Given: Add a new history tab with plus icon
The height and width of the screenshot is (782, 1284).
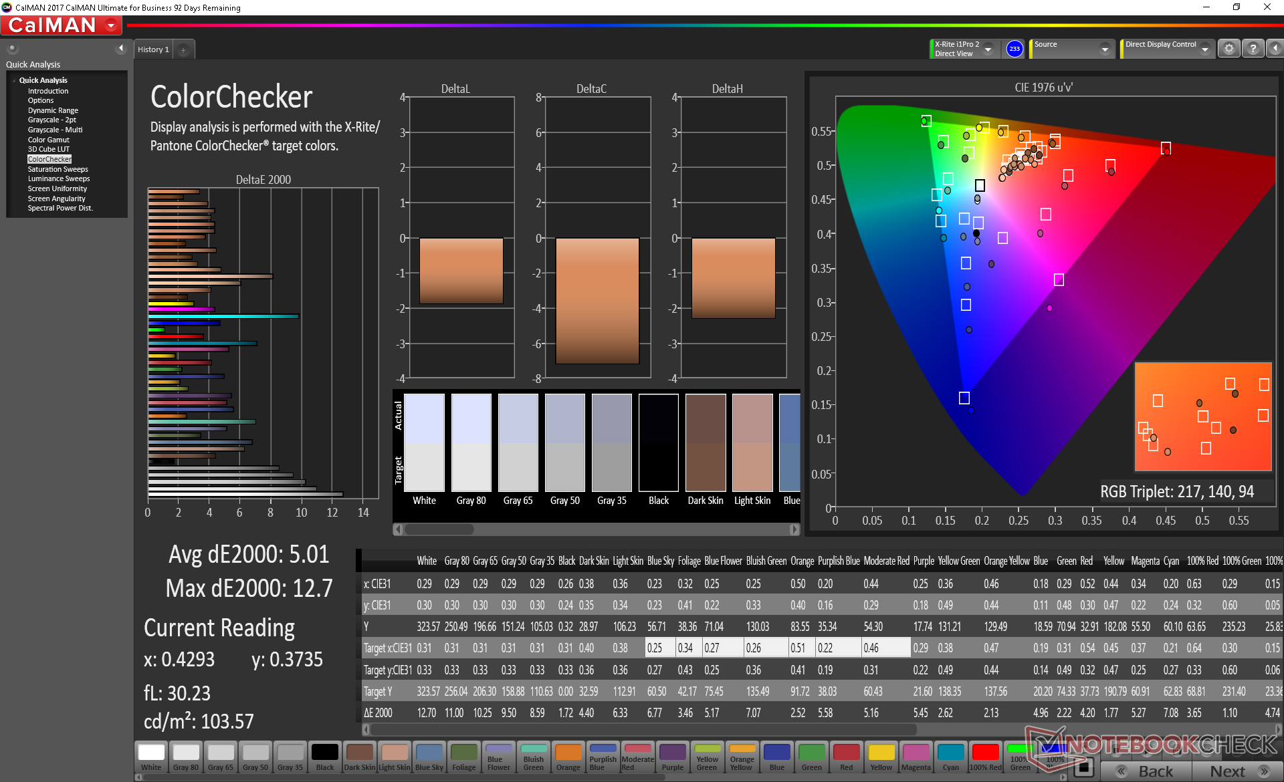Looking at the screenshot, I should click(183, 50).
